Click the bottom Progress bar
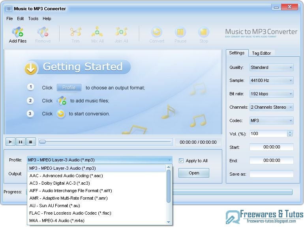 [160, 192]
